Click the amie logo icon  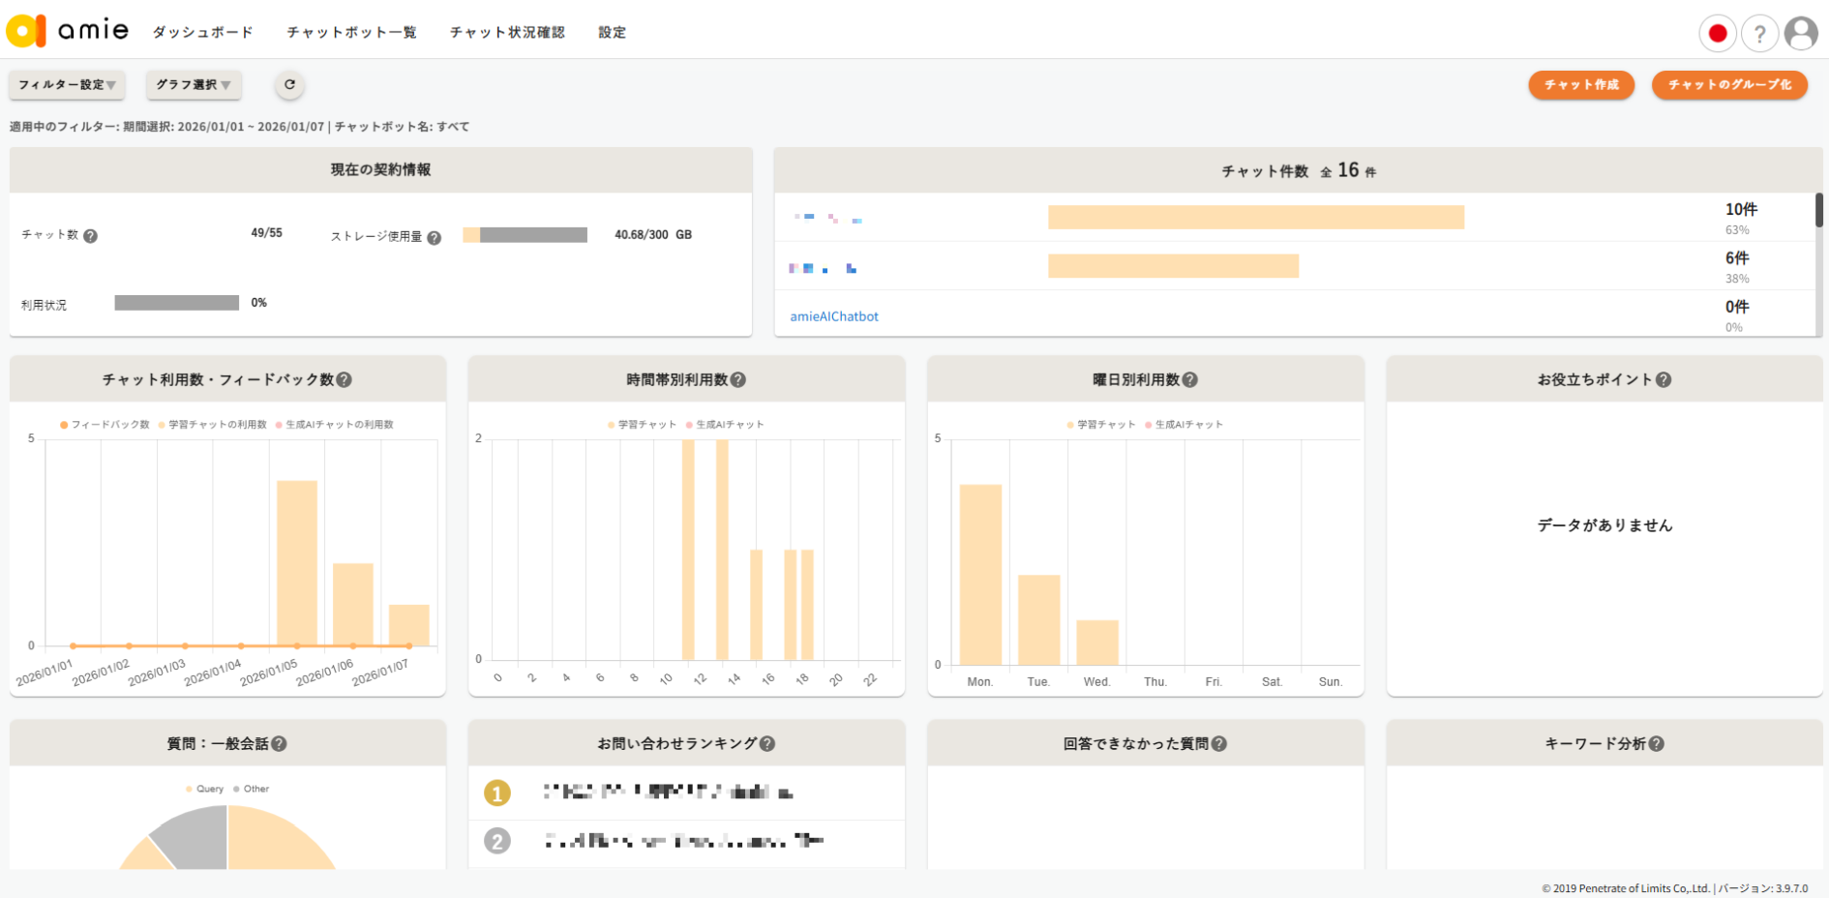26,31
